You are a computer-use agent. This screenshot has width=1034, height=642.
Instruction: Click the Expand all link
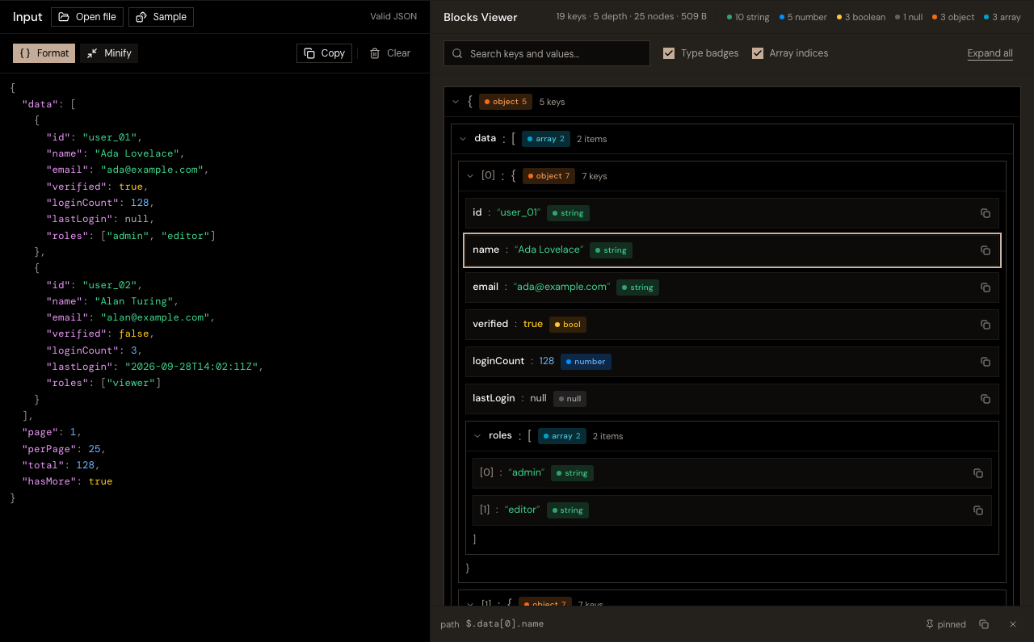[x=990, y=53]
